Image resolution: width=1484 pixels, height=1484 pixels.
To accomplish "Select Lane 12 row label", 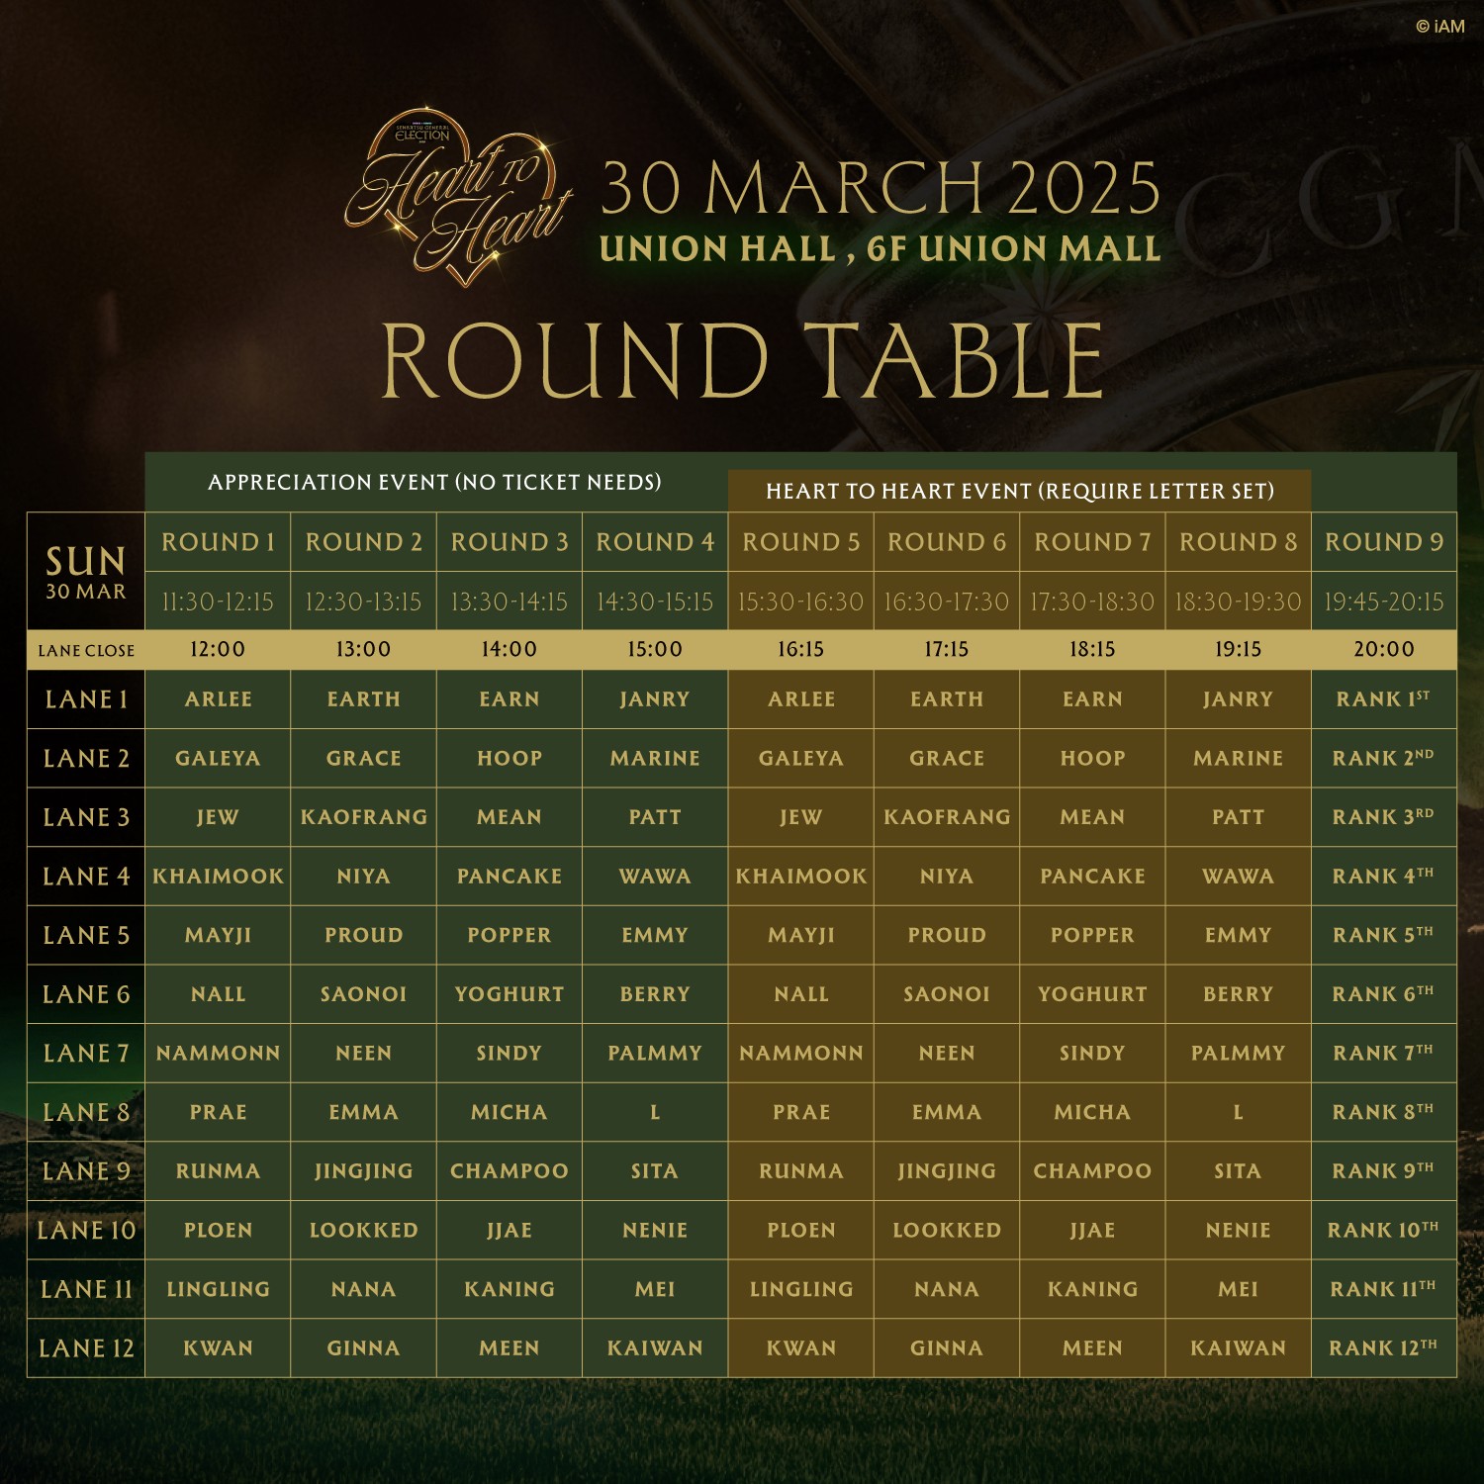I will (x=86, y=1348).
